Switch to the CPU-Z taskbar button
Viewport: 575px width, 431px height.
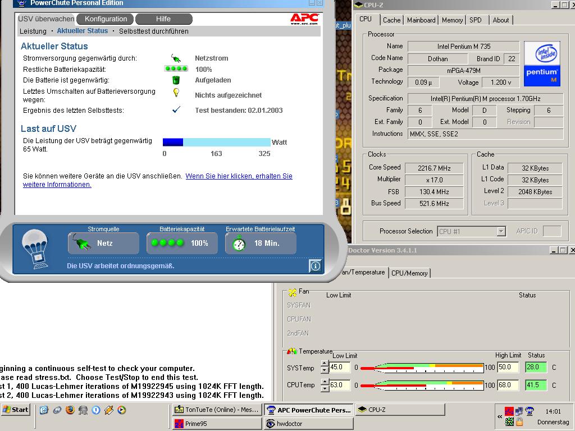pyautogui.click(x=400, y=410)
